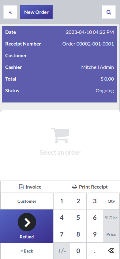Open the search magnifier icon
The height and width of the screenshot is (259, 120).
[x=109, y=12]
